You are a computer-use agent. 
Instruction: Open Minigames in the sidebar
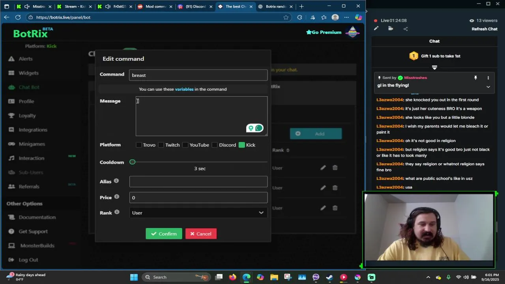[x=32, y=144]
